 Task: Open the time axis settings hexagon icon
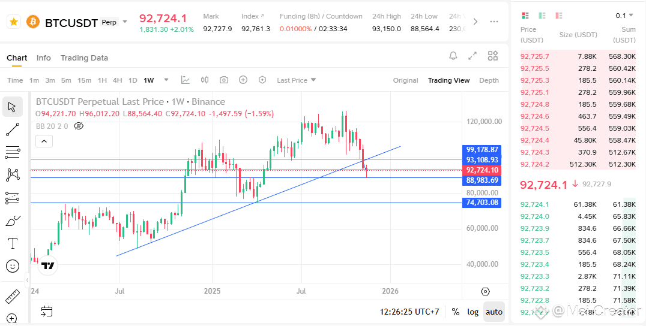click(485, 291)
